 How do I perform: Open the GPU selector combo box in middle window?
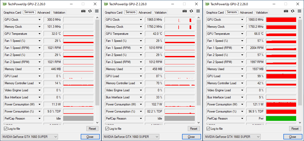(x=131, y=137)
